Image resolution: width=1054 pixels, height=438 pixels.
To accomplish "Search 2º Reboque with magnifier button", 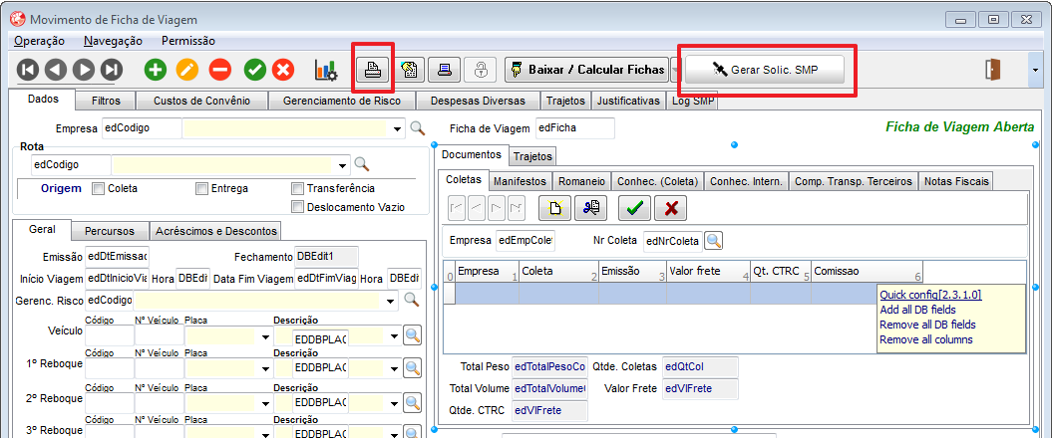I will [412, 402].
